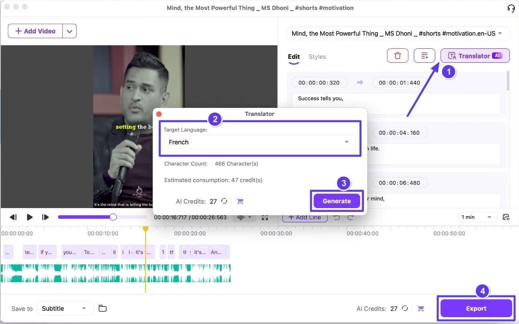Image resolution: width=519 pixels, height=324 pixels.
Task: Click the cart icon in bottom bar
Action: click(420, 308)
